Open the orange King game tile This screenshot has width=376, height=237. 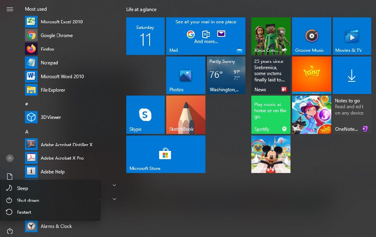pos(311,75)
